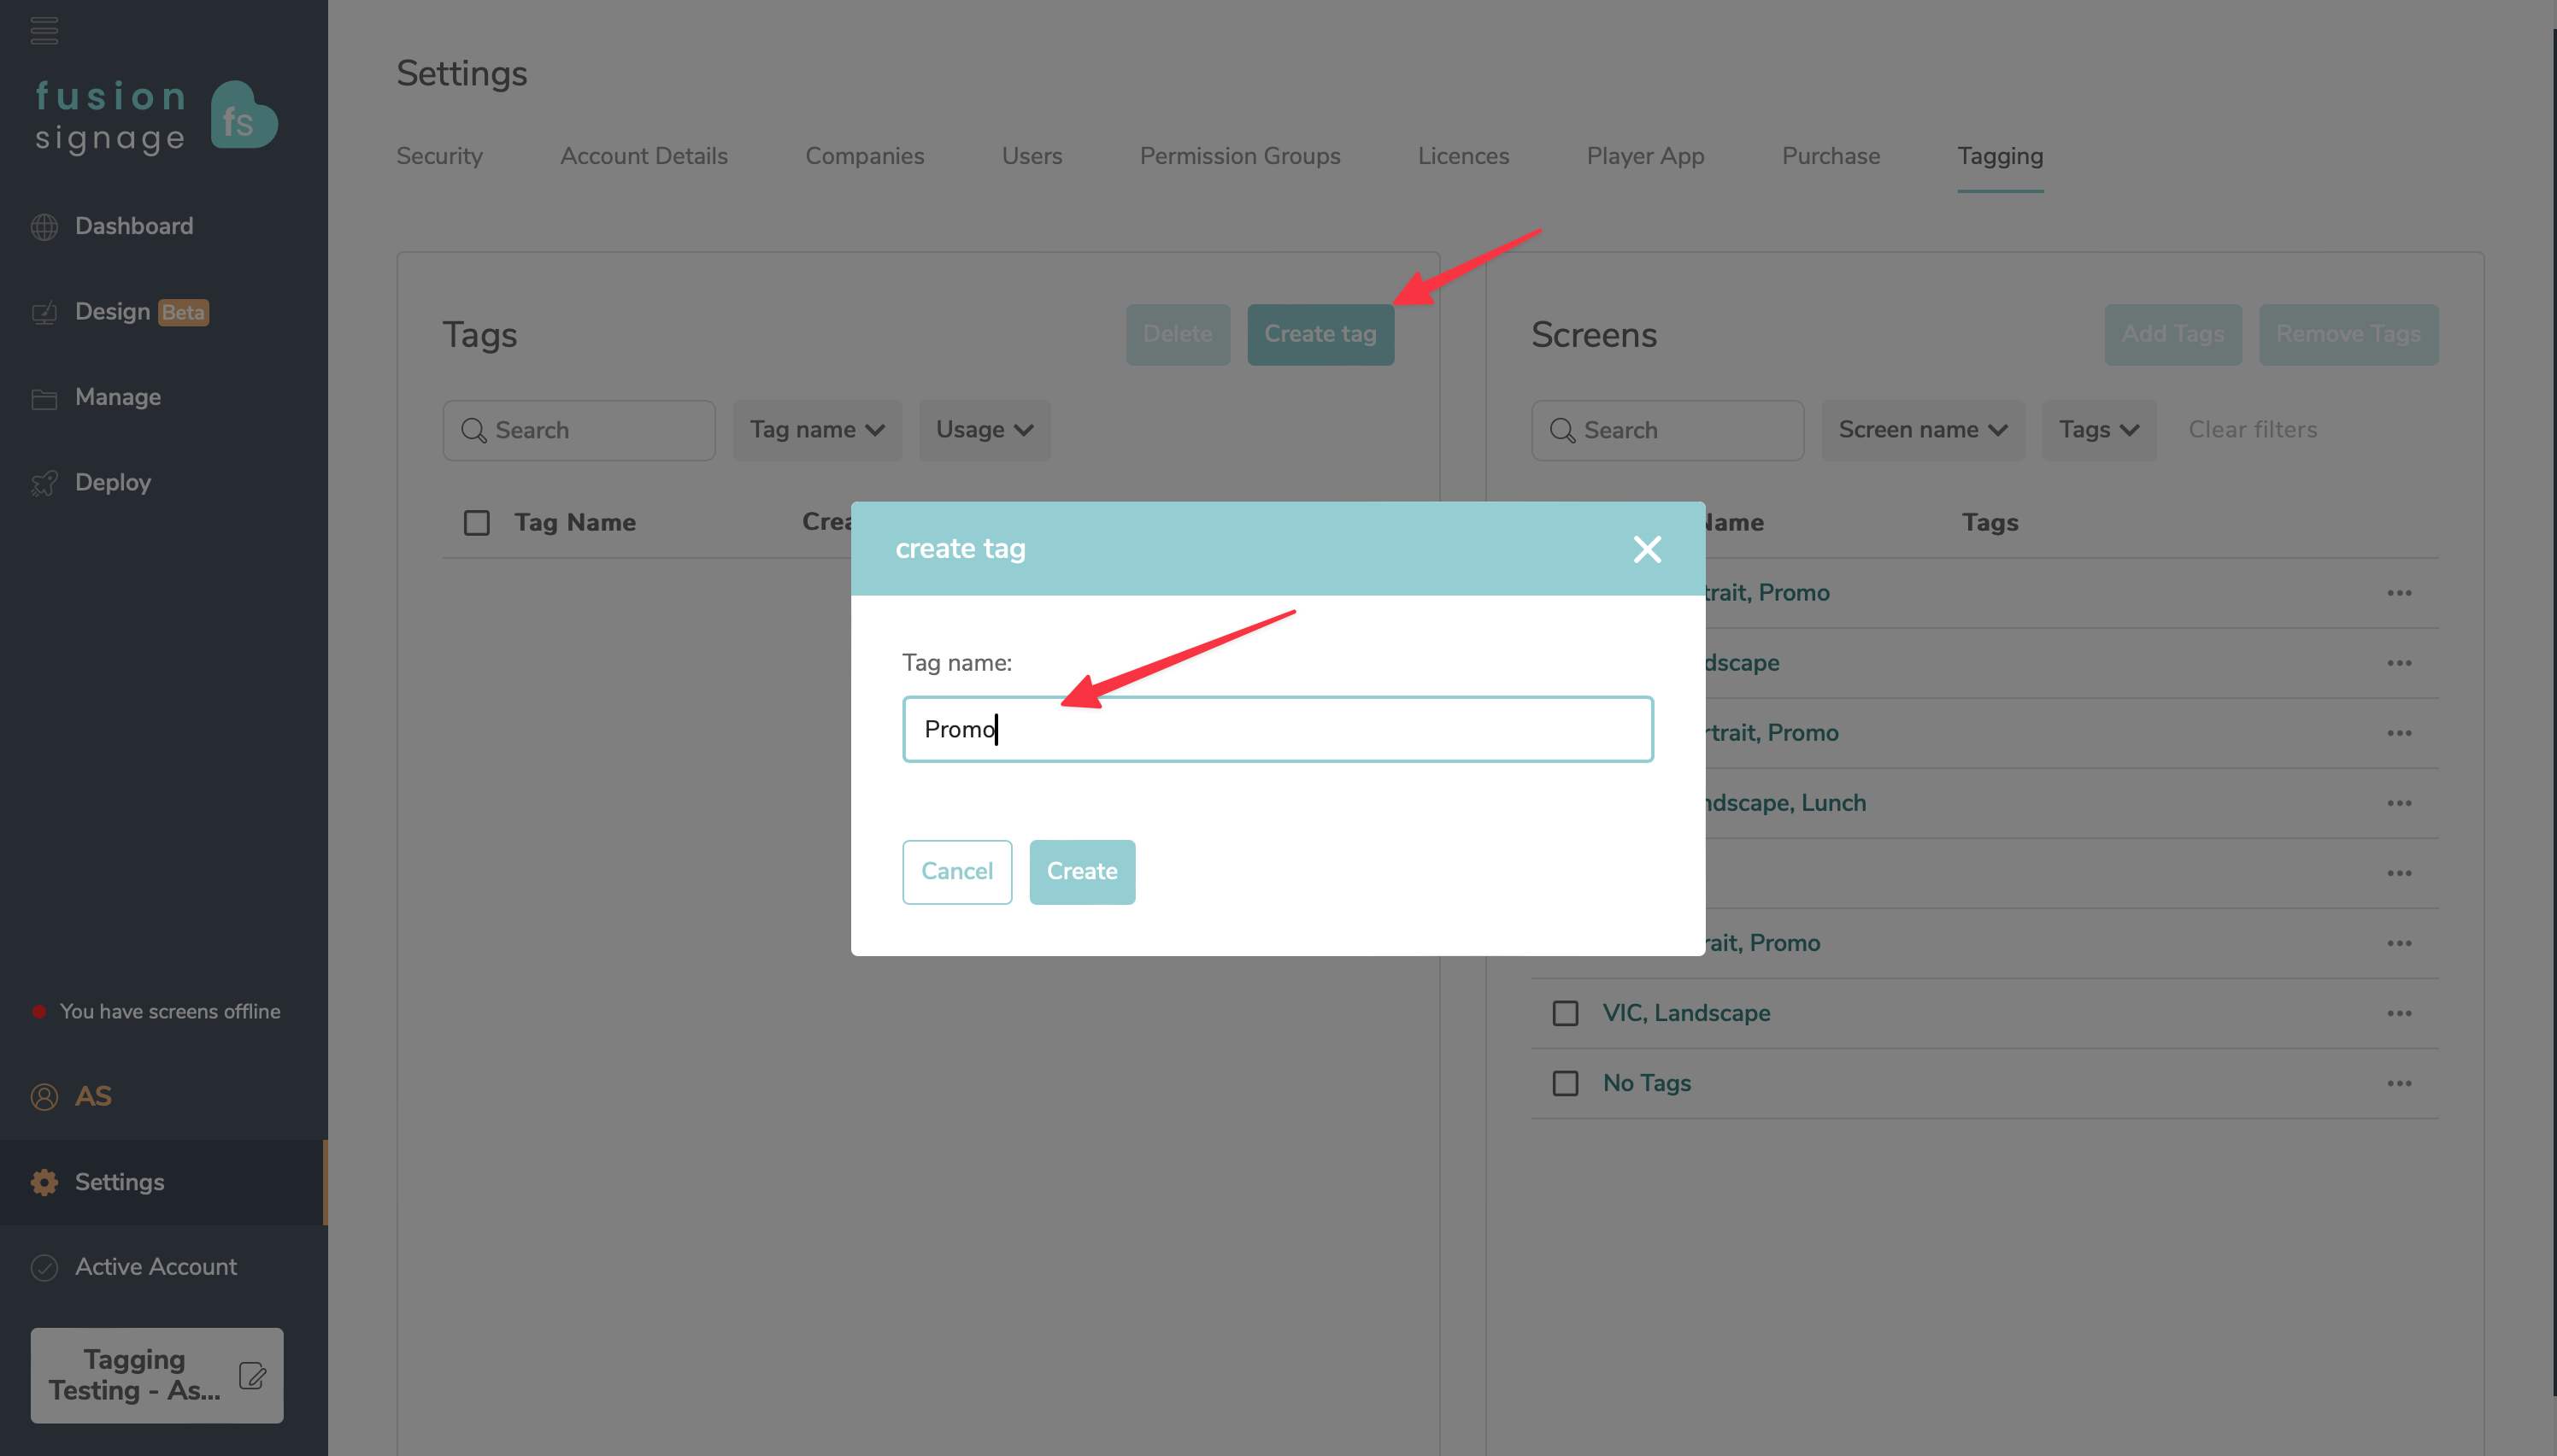Image resolution: width=2557 pixels, height=1456 pixels.
Task: Click the VIC, Landscape screen link
Action: pos(1686,1013)
